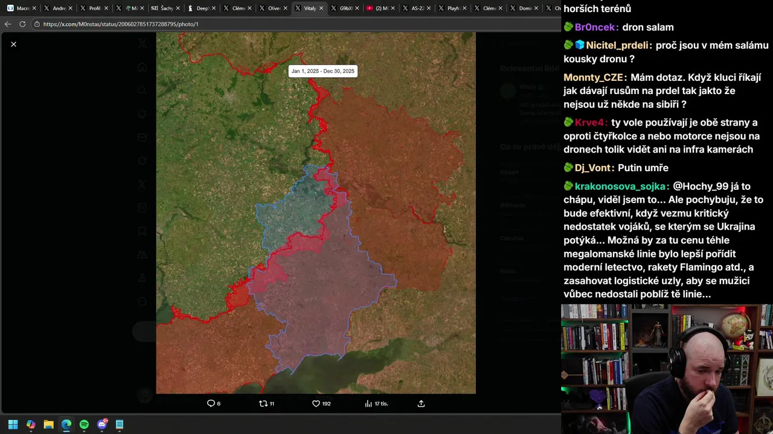773x434 pixels.
Task: Click the streamer webcam feed
Action: click(x=667, y=369)
